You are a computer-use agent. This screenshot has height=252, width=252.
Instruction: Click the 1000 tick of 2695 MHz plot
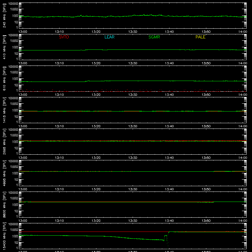point(14,135)
